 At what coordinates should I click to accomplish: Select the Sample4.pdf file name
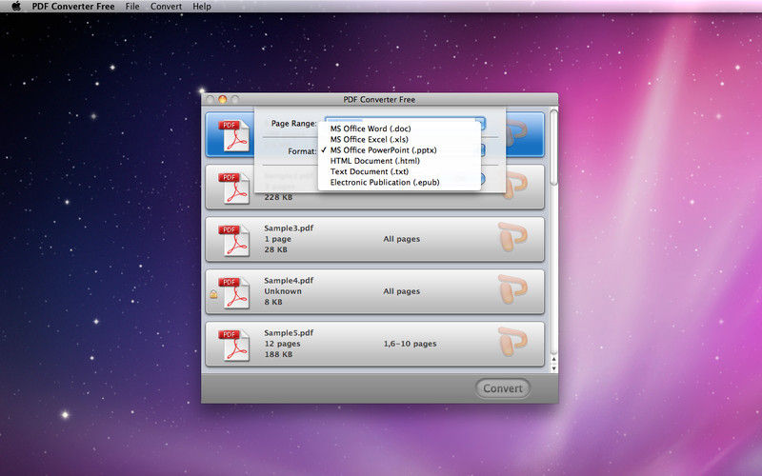click(x=289, y=280)
